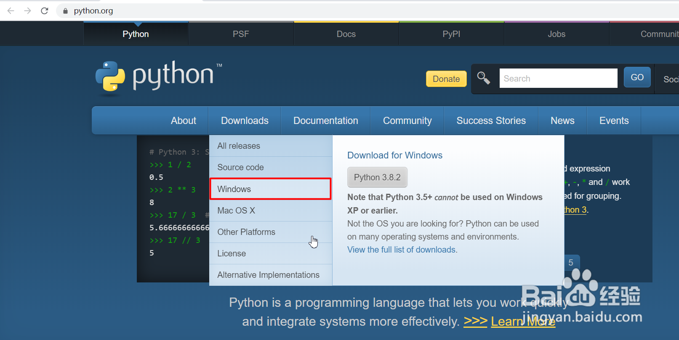Viewport: 679px width, 340px height.
Task: Click the code line '>>> 17 // 3'
Action: 175,240
